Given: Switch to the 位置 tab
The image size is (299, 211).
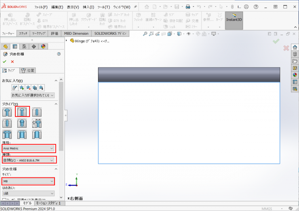Looking at the screenshot, I should pos(28,70).
